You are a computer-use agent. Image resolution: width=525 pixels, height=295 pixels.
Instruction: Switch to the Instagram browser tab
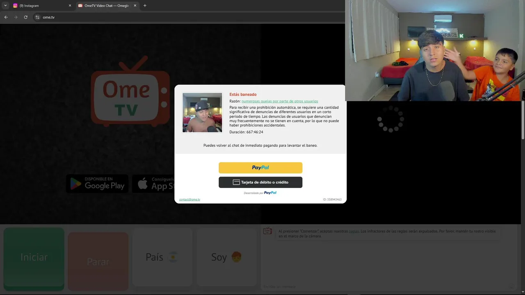point(42,6)
